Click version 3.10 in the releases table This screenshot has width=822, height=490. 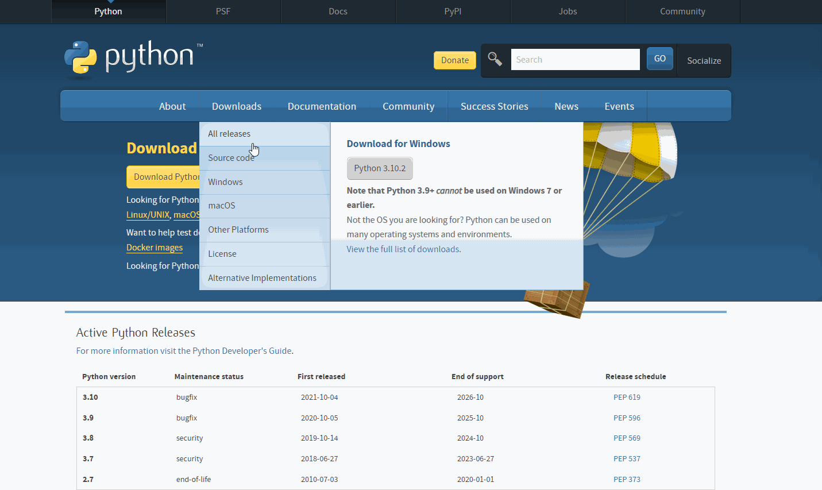point(90,398)
